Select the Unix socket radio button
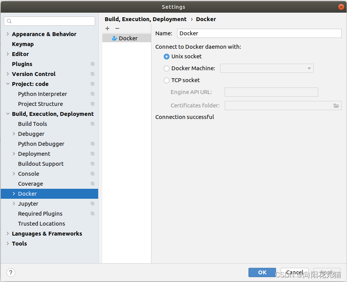This screenshot has height=282, width=347. pos(167,56)
